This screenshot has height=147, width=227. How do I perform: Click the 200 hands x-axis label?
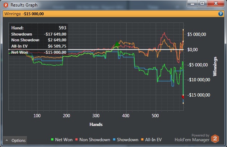(67, 116)
